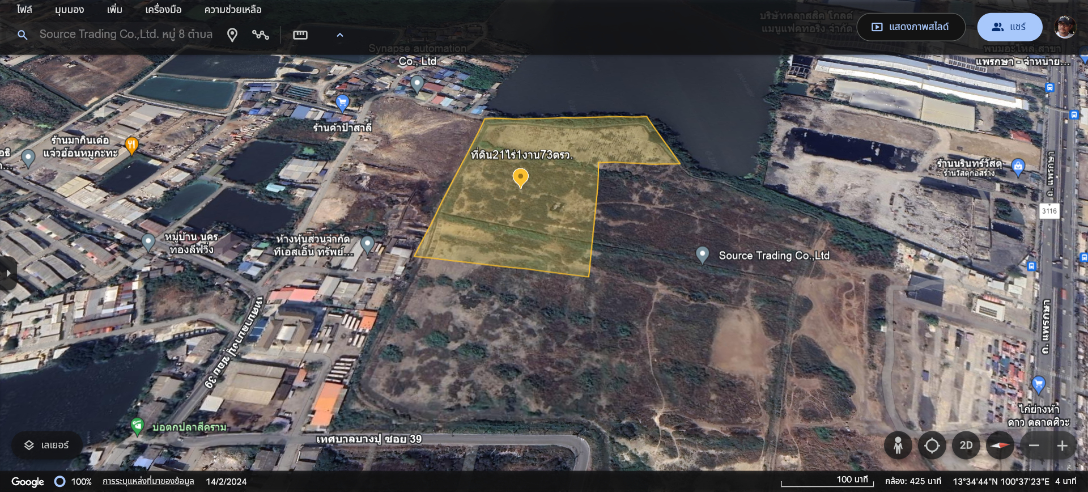Screen dimensions: 1088x492
Task: Select the add placemark tool
Action: pos(232,35)
